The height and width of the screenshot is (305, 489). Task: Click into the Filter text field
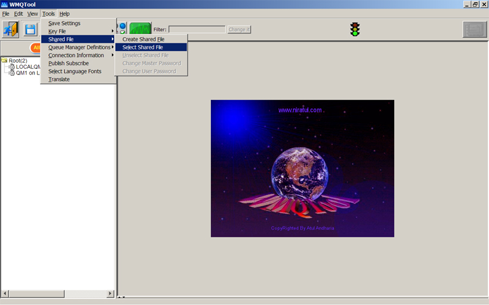click(x=197, y=29)
